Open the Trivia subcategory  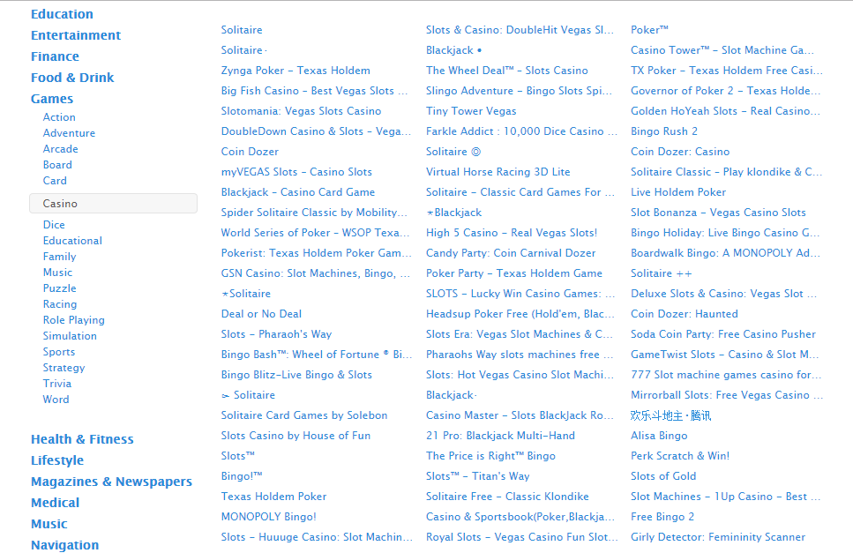point(57,384)
